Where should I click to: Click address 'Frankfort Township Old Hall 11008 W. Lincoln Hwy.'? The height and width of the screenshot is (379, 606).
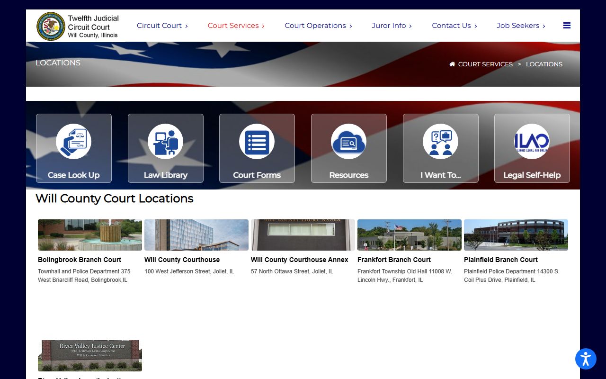tap(405, 276)
